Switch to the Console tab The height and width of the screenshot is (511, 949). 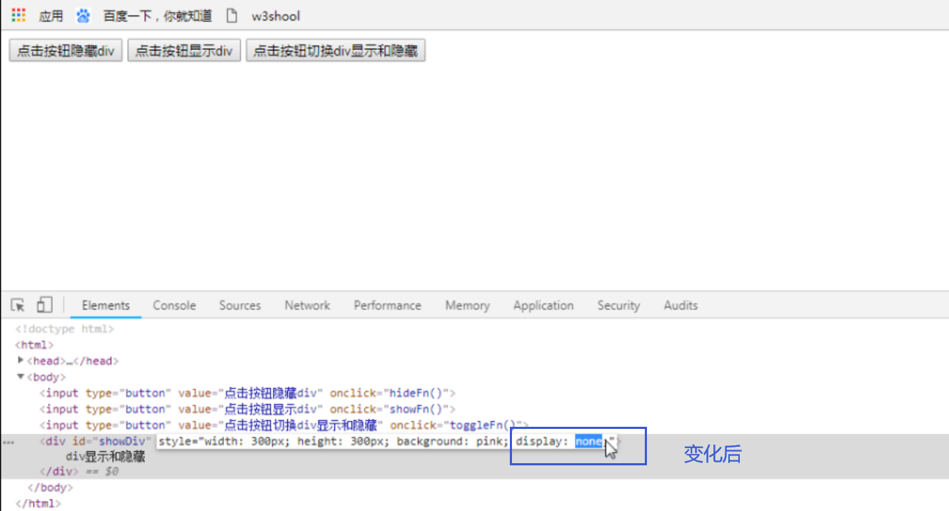point(174,305)
